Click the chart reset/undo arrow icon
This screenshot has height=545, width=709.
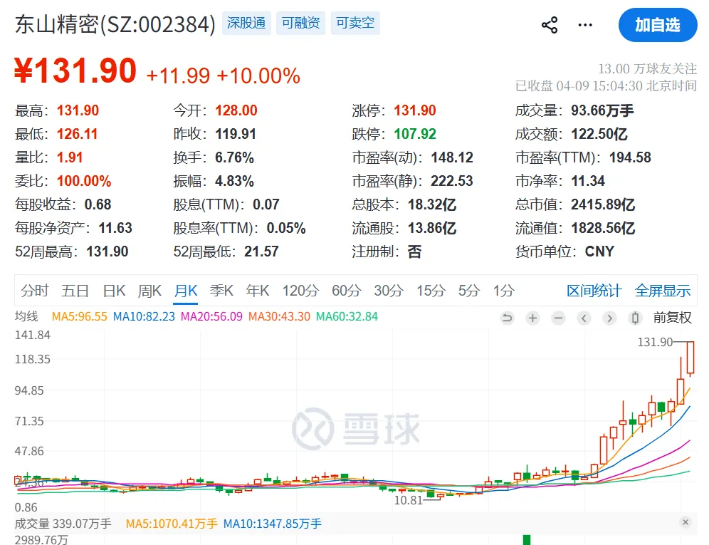pyautogui.click(x=507, y=318)
